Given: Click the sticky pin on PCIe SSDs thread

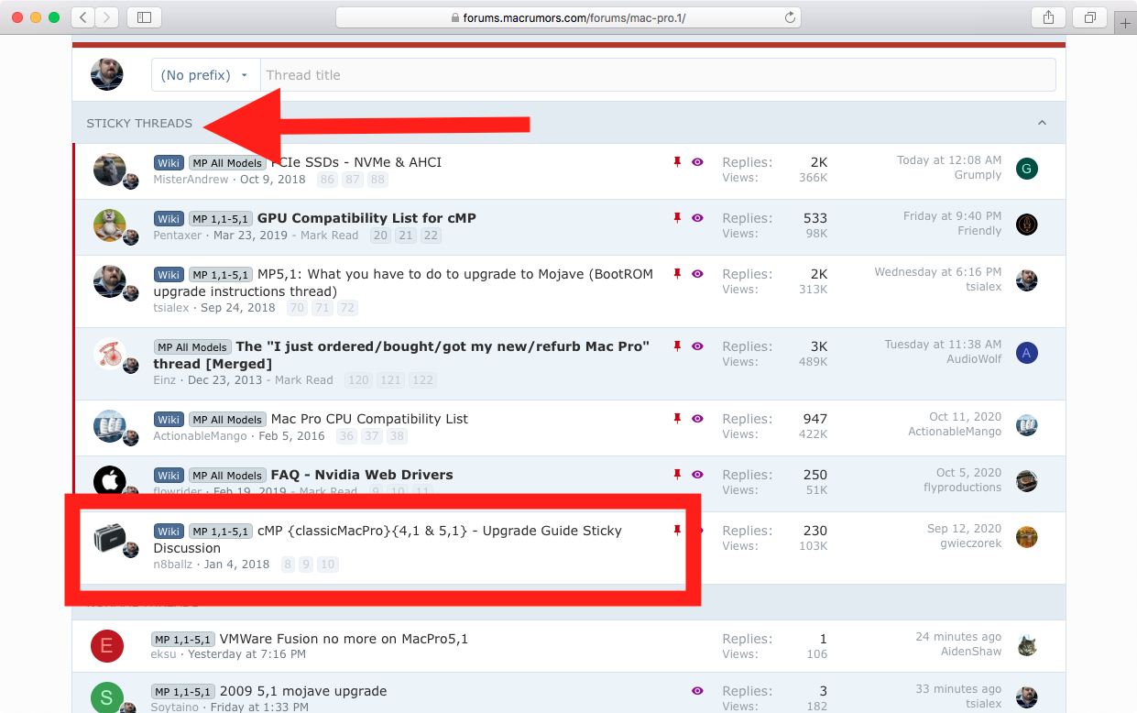Looking at the screenshot, I should click(677, 162).
